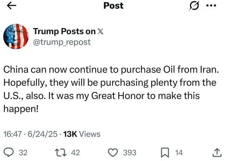230x161 pixels.
Task: Tap the Grok icon in header
Action: (x=193, y=6)
